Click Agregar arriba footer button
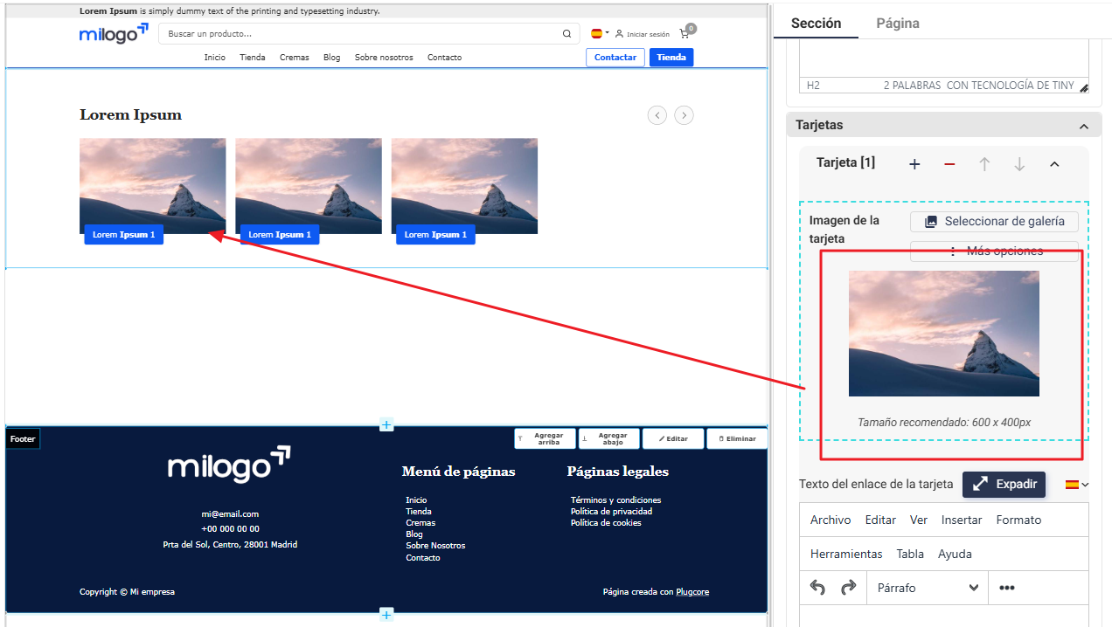Screen dimensions: 1112x627 (x=545, y=438)
